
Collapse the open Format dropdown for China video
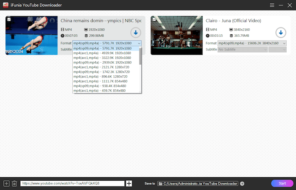(139, 43)
